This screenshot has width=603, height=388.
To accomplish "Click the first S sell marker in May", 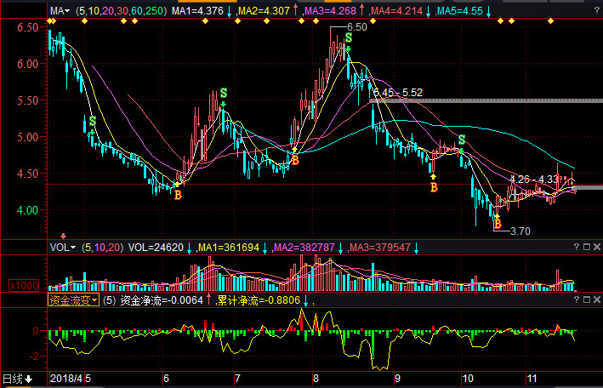I will point(92,123).
